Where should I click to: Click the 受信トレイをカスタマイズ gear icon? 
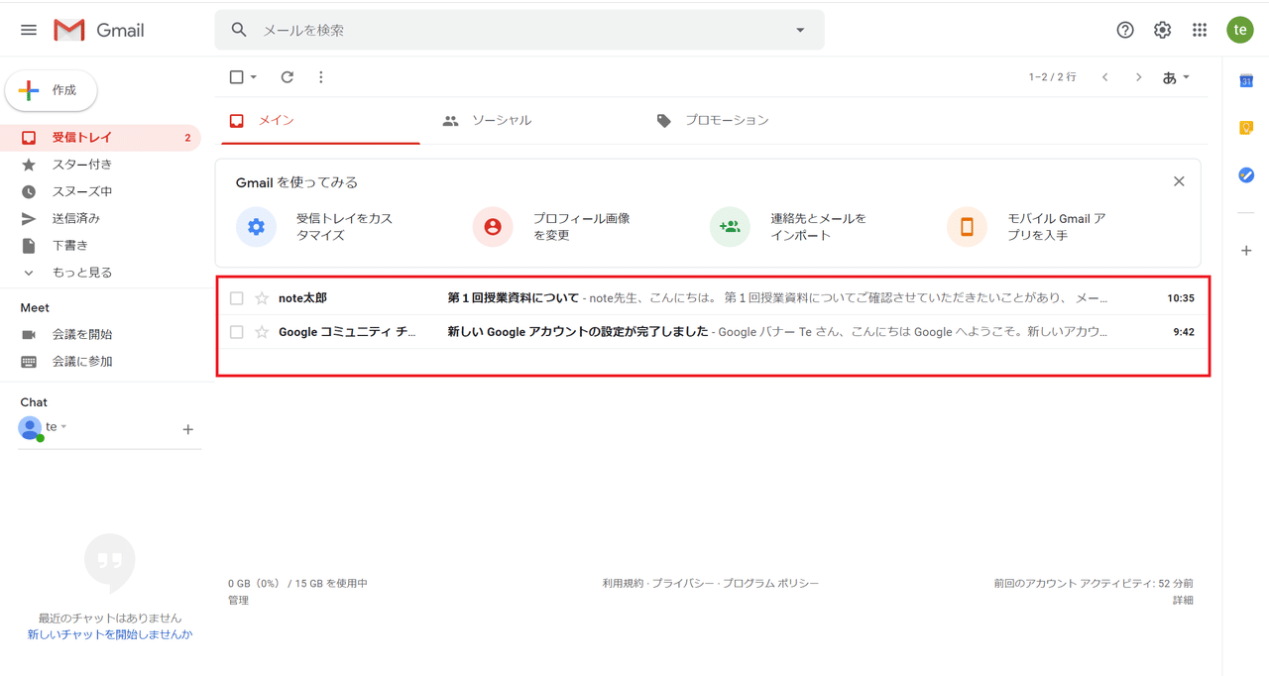[x=256, y=227]
